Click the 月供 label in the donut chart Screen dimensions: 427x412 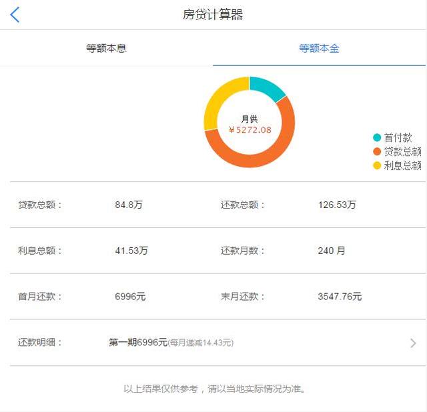click(250, 119)
